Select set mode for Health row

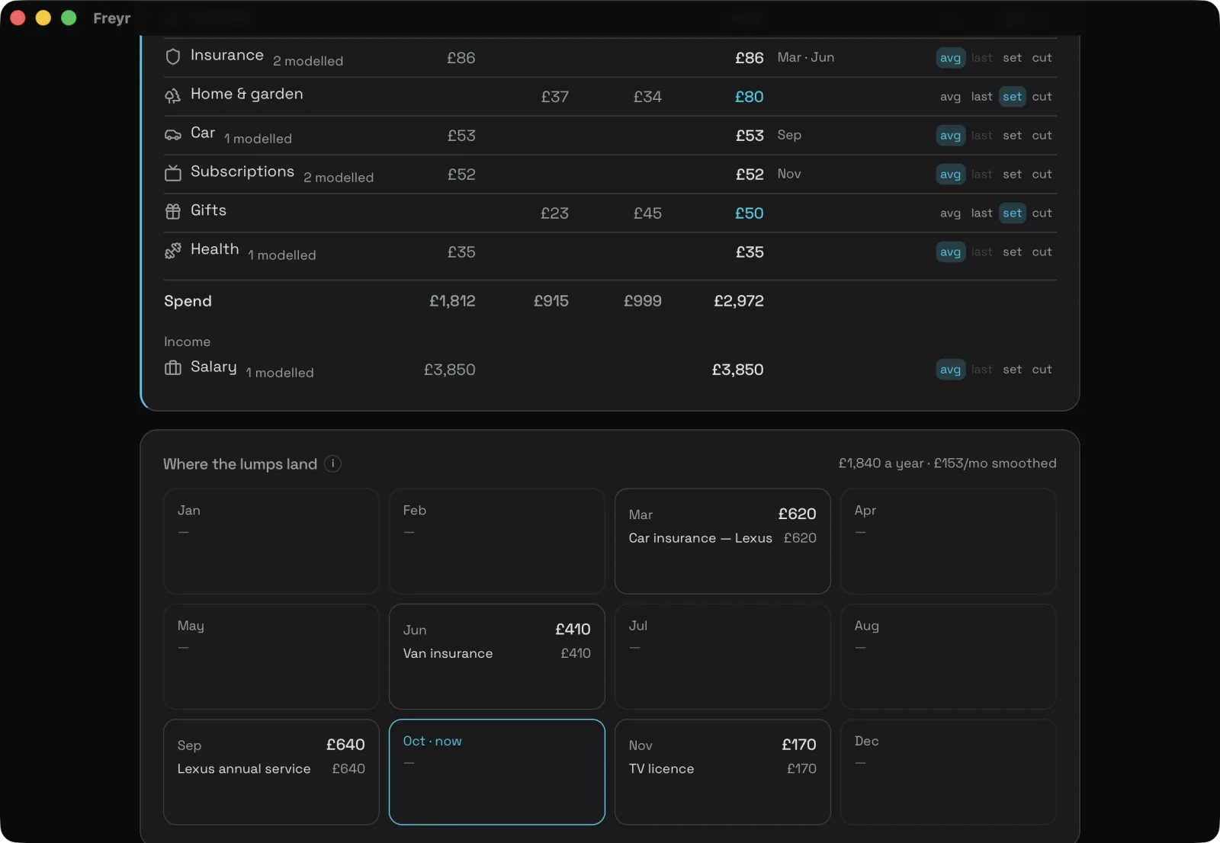tap(1012, 252)
